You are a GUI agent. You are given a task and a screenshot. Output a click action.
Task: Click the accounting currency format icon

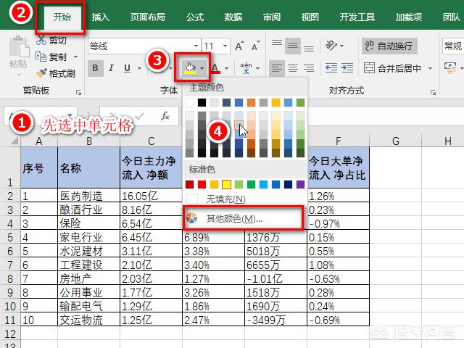450,68
